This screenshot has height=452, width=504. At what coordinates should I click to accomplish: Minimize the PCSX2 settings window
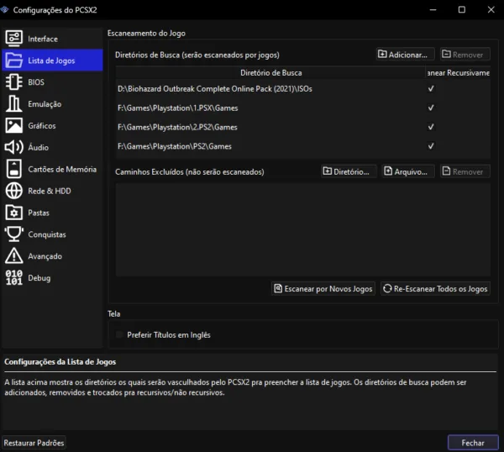pos(433,9)
